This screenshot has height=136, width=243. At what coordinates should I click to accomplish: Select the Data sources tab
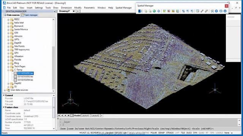click(12, 15)
